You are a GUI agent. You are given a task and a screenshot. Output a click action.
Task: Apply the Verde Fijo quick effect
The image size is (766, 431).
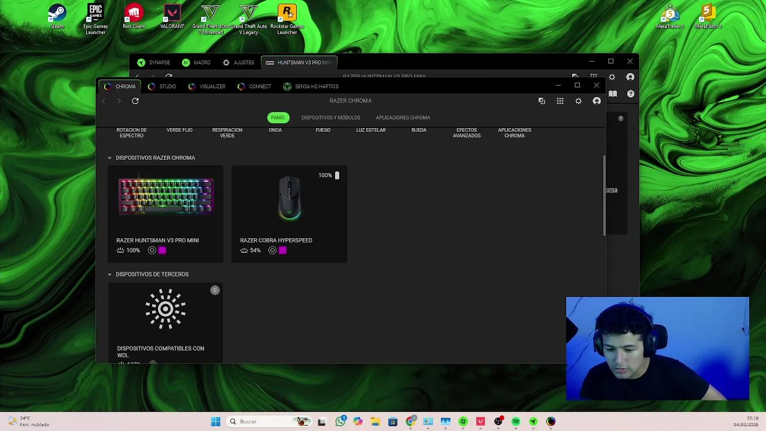[179, 130]
